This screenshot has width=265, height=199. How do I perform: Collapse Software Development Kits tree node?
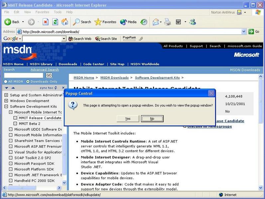(6, 106)
